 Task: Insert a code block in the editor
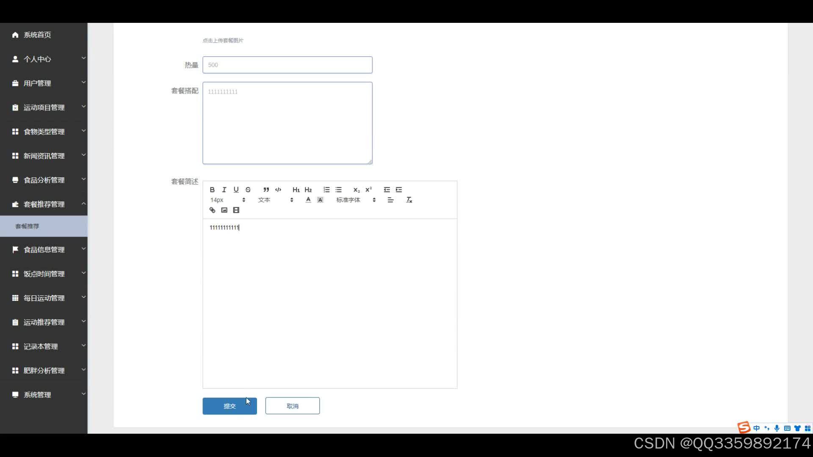(x=278, y=190)
